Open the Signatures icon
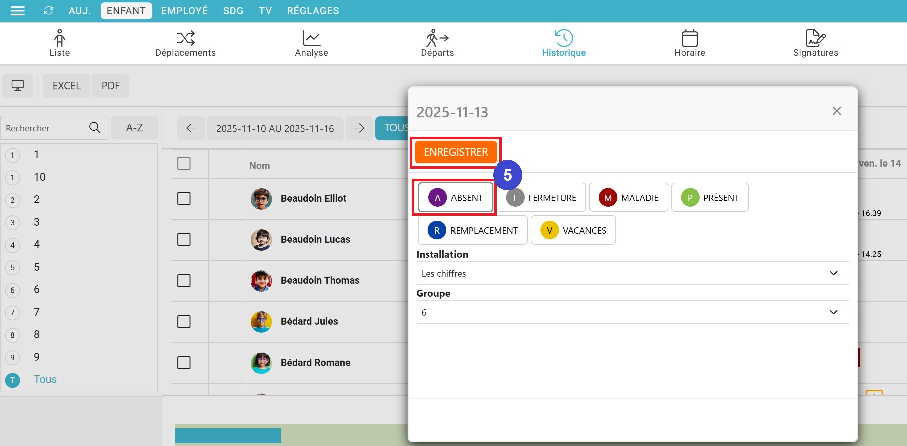Viewport: 907px width, 446px height. pyautogui.click(x=815, y=38)
